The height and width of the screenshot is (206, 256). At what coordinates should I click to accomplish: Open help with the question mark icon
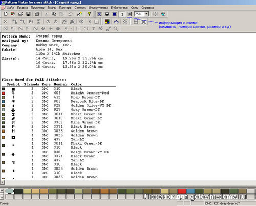(x=89, y=14)
